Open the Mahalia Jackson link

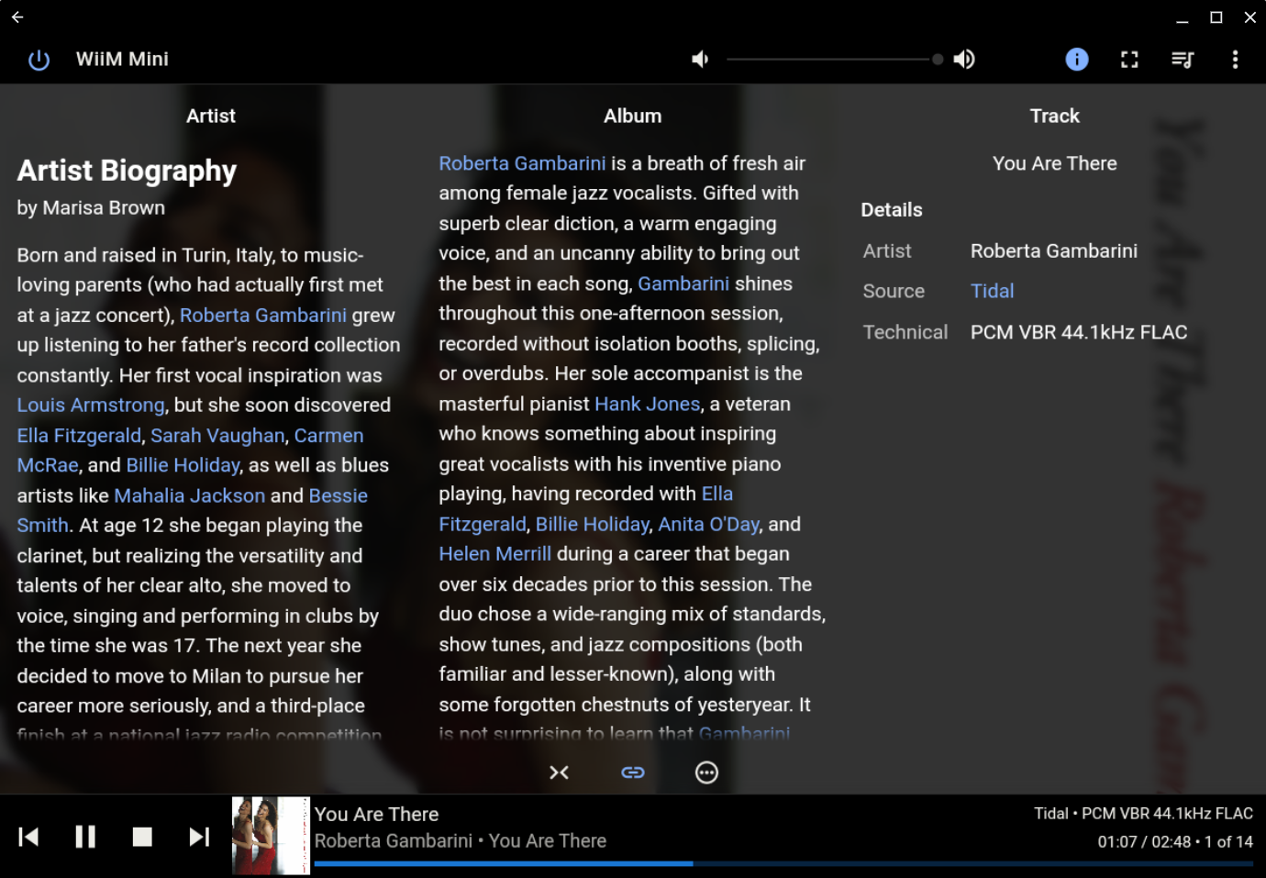190,495
